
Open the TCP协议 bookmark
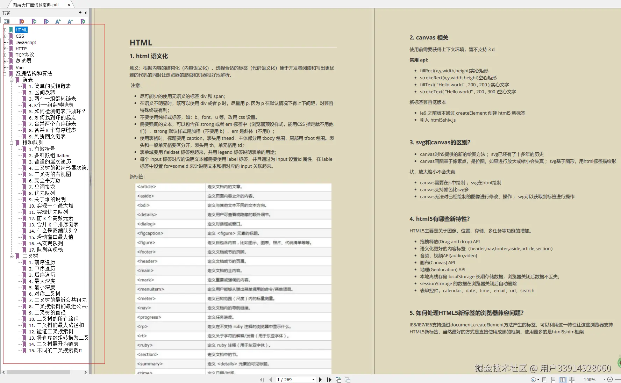(x=25, y=55)
